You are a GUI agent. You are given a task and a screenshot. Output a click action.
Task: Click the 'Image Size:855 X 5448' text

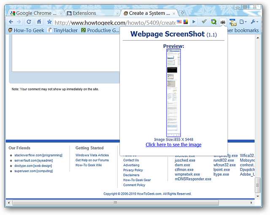point(173,140)
